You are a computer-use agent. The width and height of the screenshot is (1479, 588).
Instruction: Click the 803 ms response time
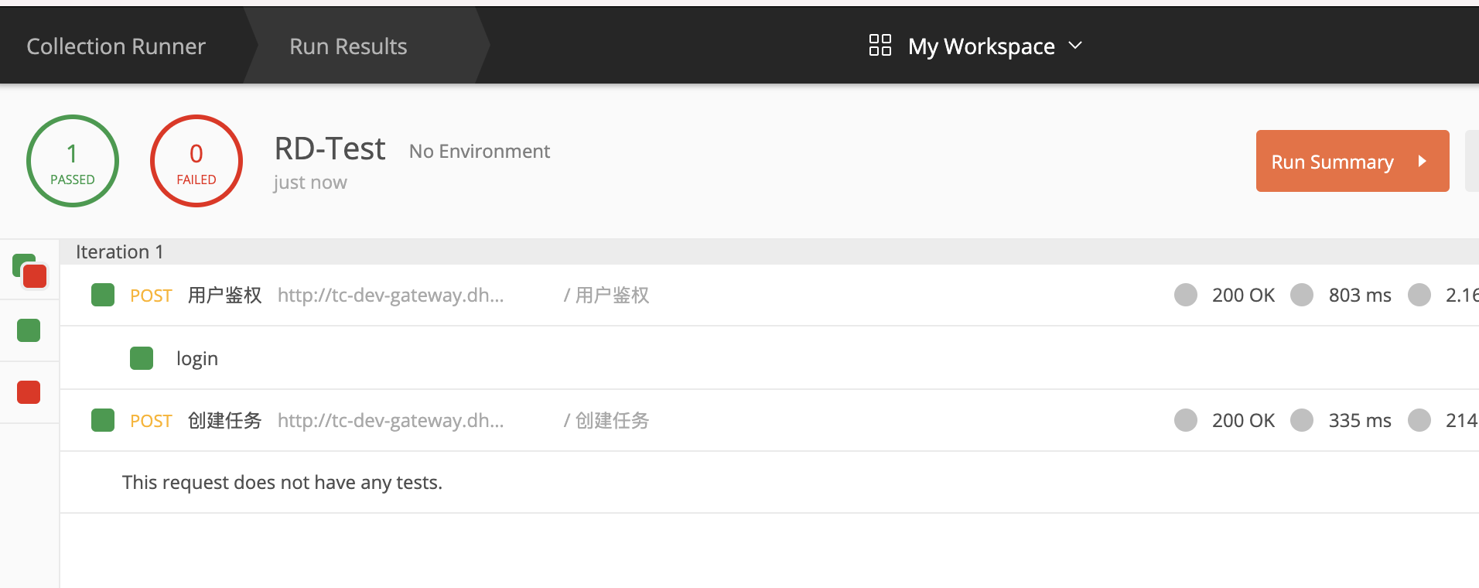(x=1360, y=295)
